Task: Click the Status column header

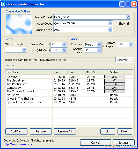Action: 114,72
